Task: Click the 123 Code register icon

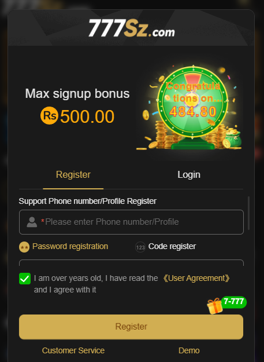Action: point(140,247)
